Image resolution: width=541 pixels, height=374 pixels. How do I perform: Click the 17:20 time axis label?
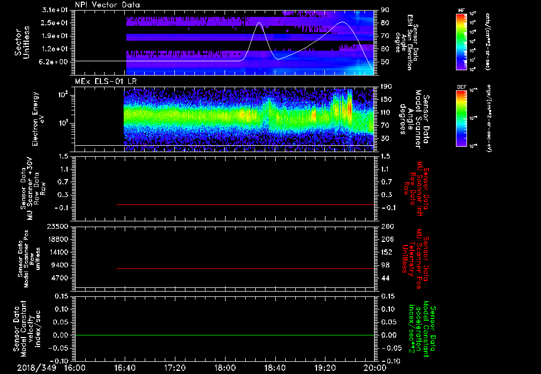175,368
